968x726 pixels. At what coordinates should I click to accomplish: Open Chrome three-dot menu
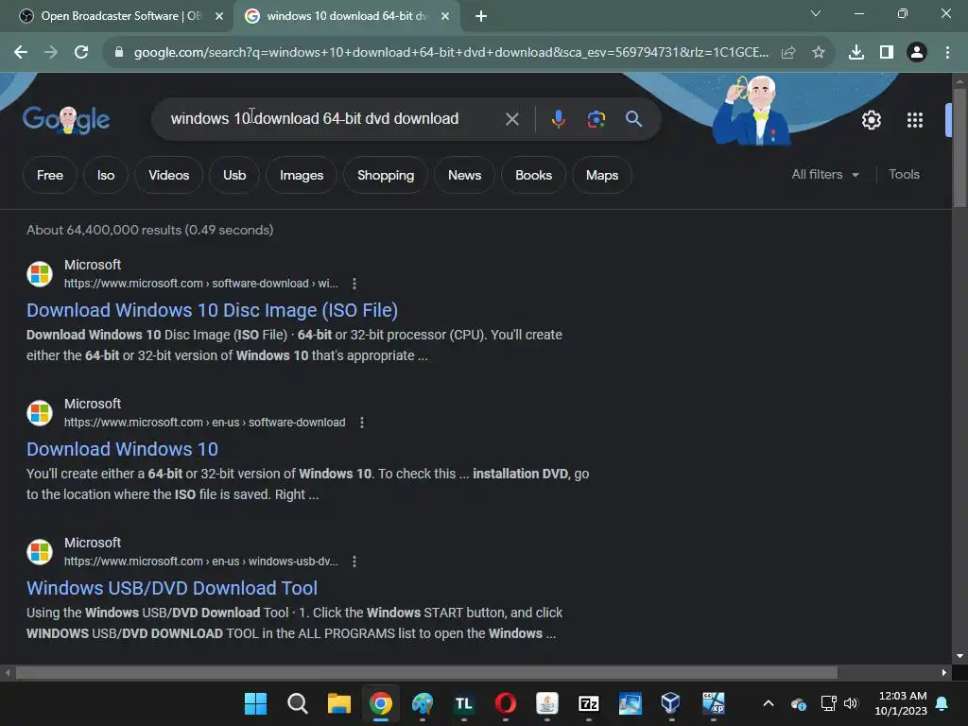[947, 53]
